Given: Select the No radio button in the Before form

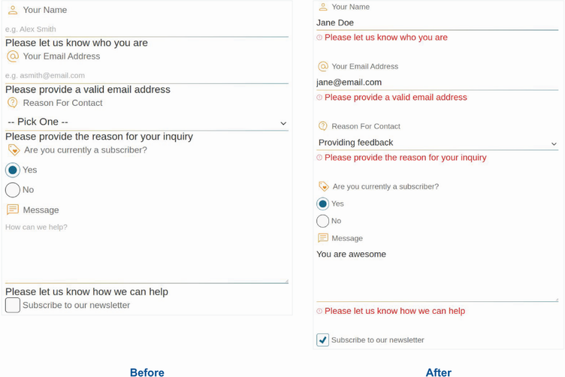Looking at the screenshot, I should [x=13, y=190].
